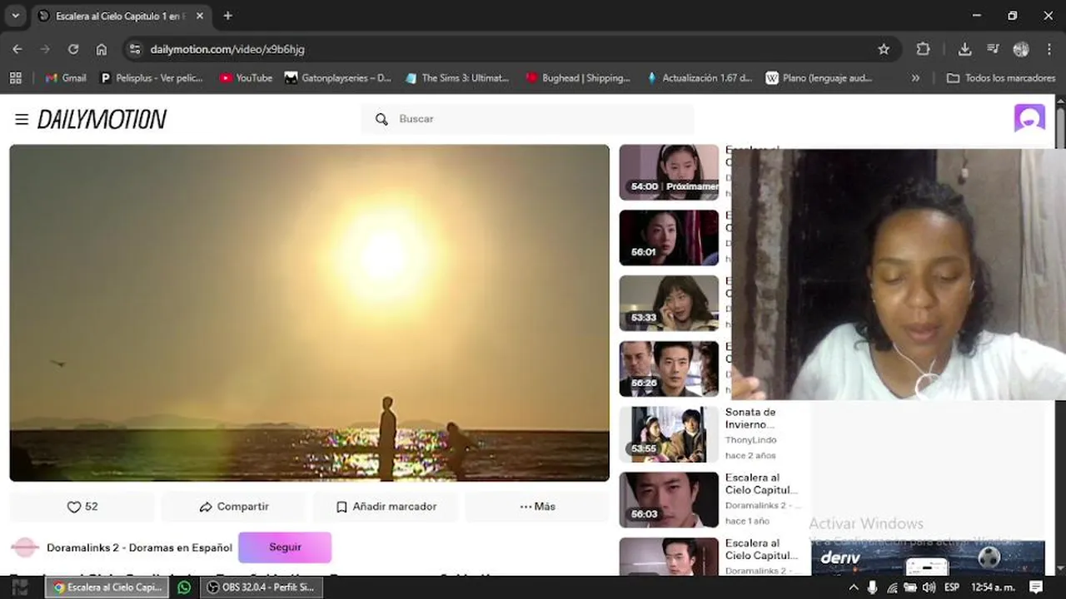This screenshot has width=1066, height=599.
Task: Open media controls music icon
Action: 993,49
